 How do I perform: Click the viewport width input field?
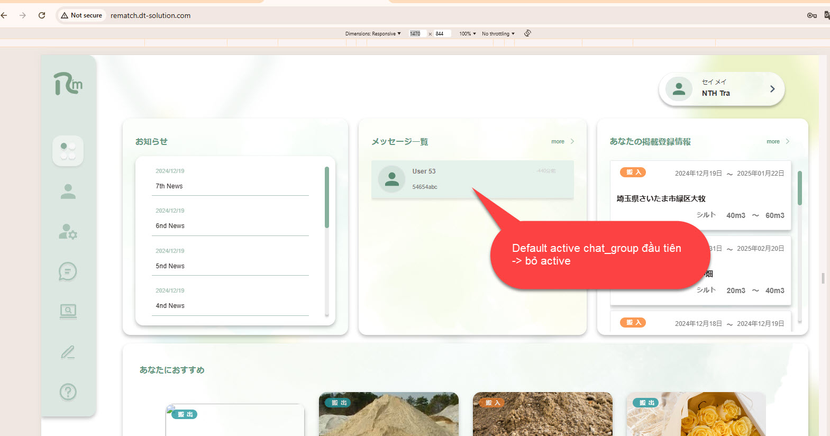tap(416, 34)
